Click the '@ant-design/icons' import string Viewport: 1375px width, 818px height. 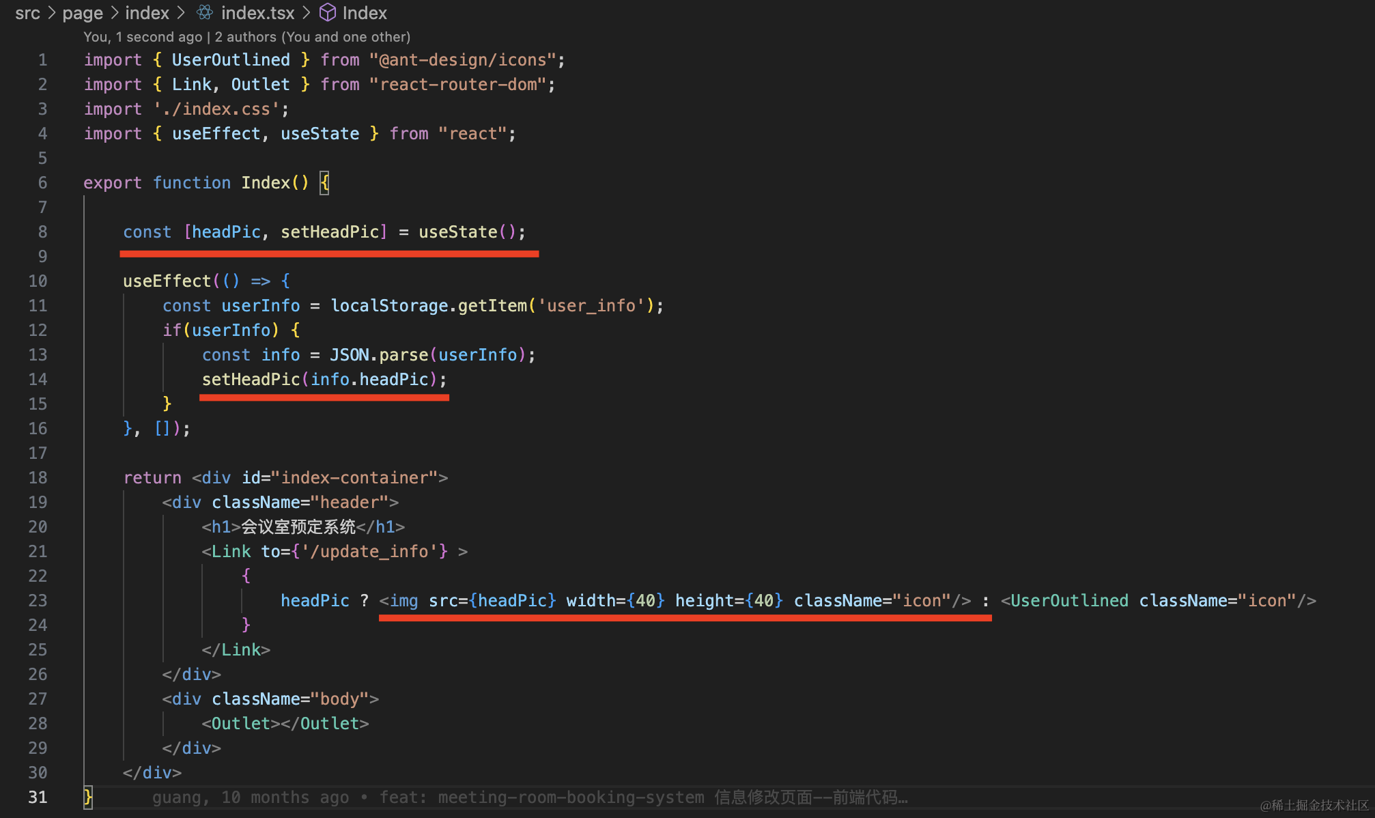[x=463, y=60]
